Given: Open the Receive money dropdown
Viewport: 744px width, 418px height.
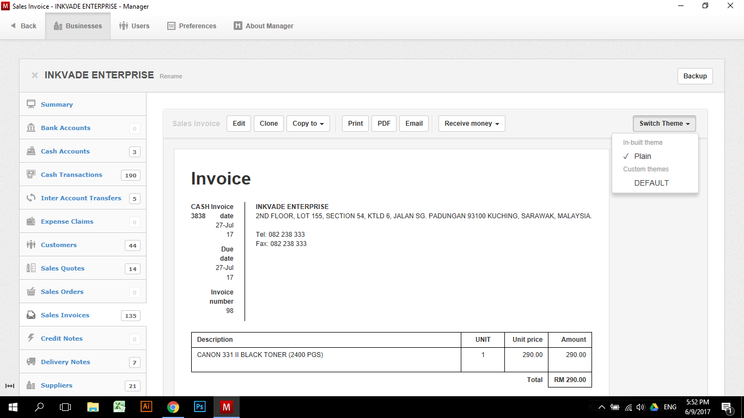Looking at the screenshot, I should pyautogui.click(x=472, y=124).
